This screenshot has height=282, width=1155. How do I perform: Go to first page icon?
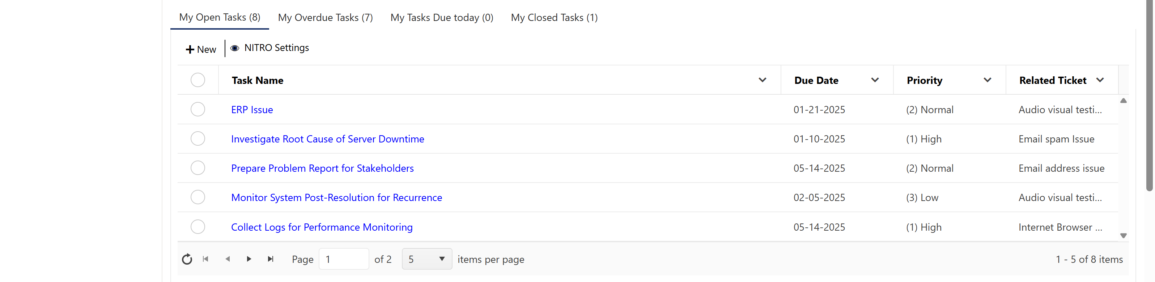[x=206, y=259]
